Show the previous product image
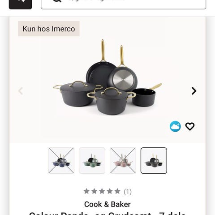This screenshot has width=215, height=215. pyautogui.click(x=21, y=91)
